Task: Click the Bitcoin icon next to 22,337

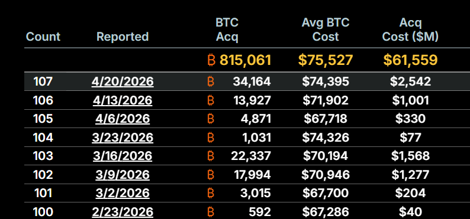Action: (x=211, y=156)
